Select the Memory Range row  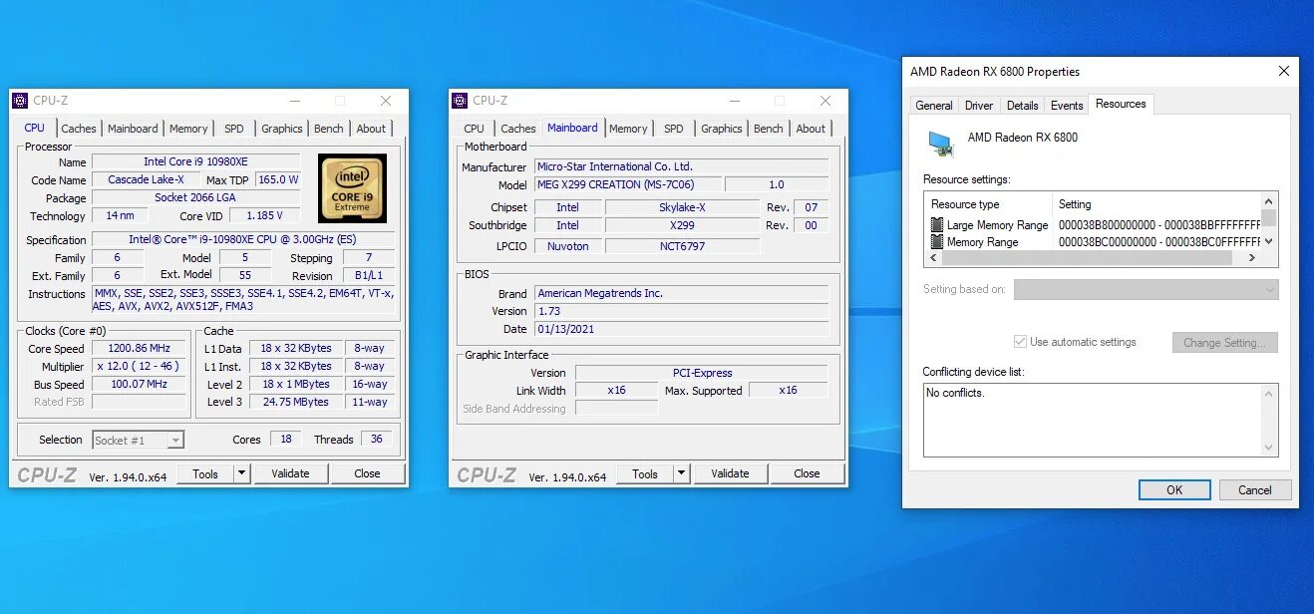tap(1094, 242)
